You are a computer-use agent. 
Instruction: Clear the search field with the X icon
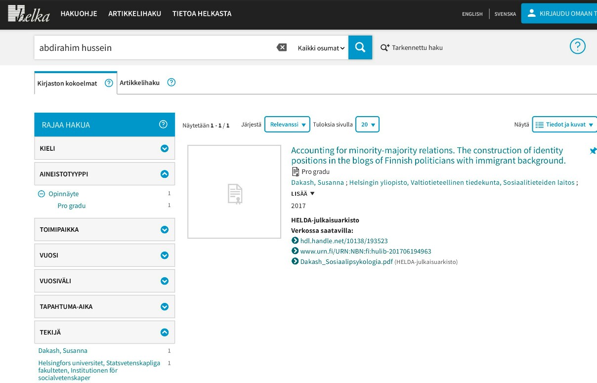click(x=282, y=47)
